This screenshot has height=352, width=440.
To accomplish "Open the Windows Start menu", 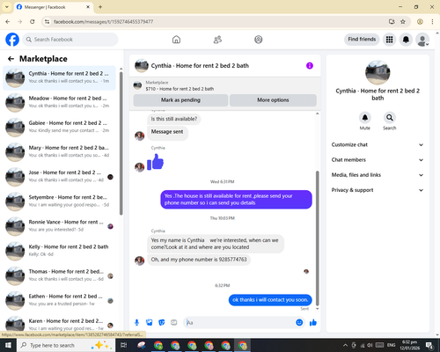I will click(x=8, y=345).
